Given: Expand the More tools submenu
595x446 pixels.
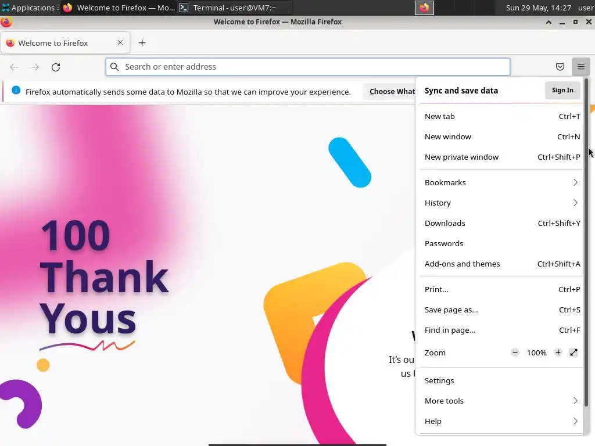Looking at the screenshot, I should (x=501, y=401).
